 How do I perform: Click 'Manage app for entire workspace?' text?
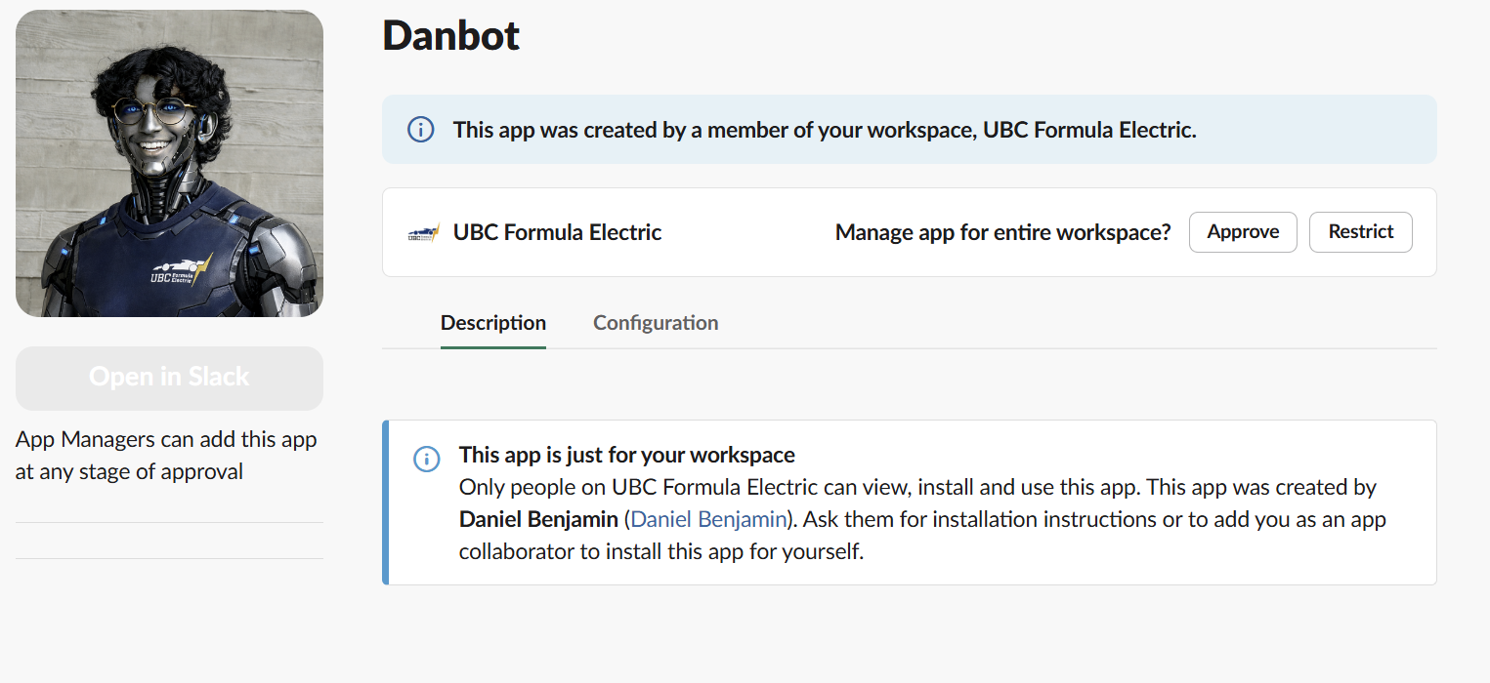1003,232
